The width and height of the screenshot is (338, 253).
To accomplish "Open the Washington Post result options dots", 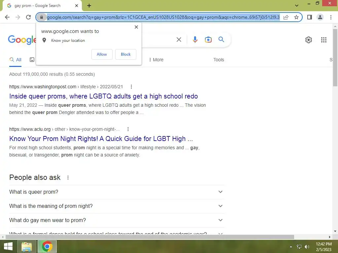I will [x=131, y=87].
